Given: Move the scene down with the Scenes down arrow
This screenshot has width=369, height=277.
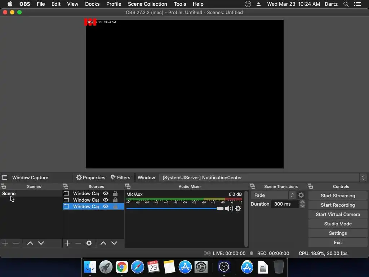Looking at the screenshot, I should 41,243.
